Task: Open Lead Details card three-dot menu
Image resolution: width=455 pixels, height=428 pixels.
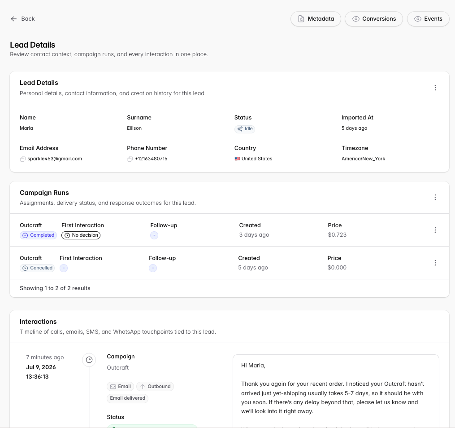Action: click(435, 88)
